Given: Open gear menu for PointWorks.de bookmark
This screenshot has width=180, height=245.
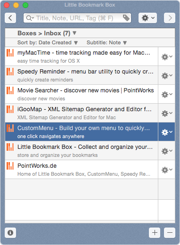Looking at the screenshot, I should pos(167,170).
